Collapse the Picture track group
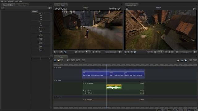This screenshot has width=198, height=111. coord(55,68)
